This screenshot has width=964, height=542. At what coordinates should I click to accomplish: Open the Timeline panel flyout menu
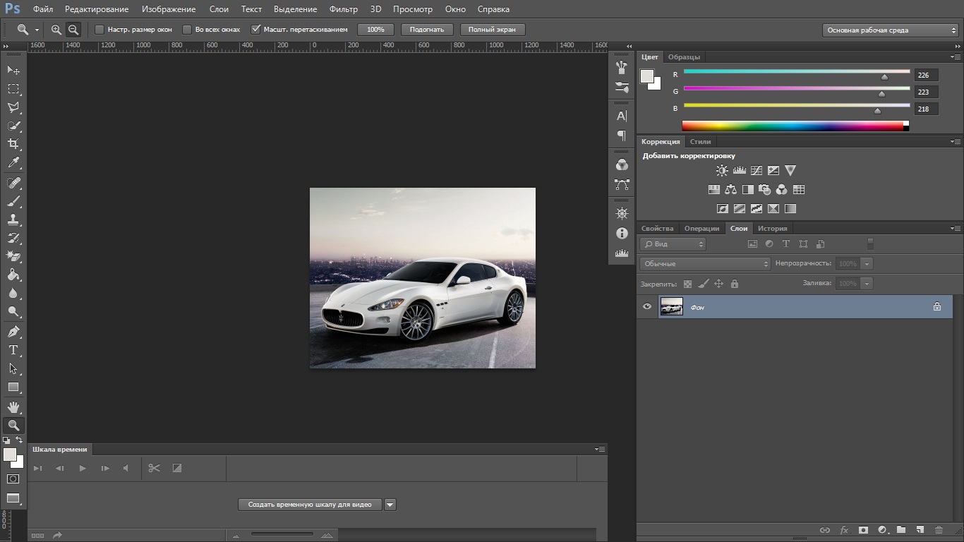point(600,449)
